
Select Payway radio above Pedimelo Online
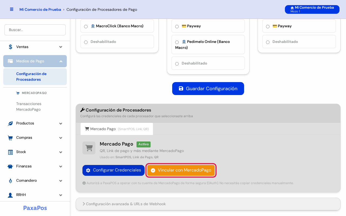pyautogui.click(x=177, y=26)
